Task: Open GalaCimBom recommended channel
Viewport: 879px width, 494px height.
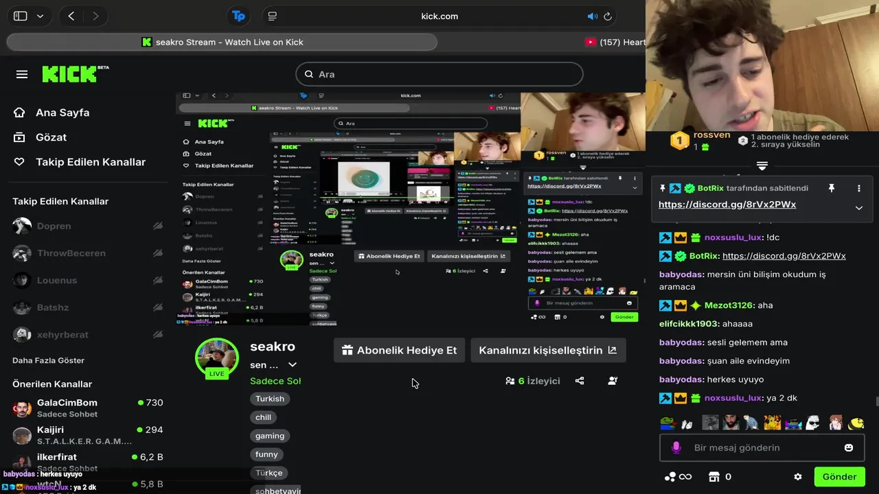Action: point(88,408)
